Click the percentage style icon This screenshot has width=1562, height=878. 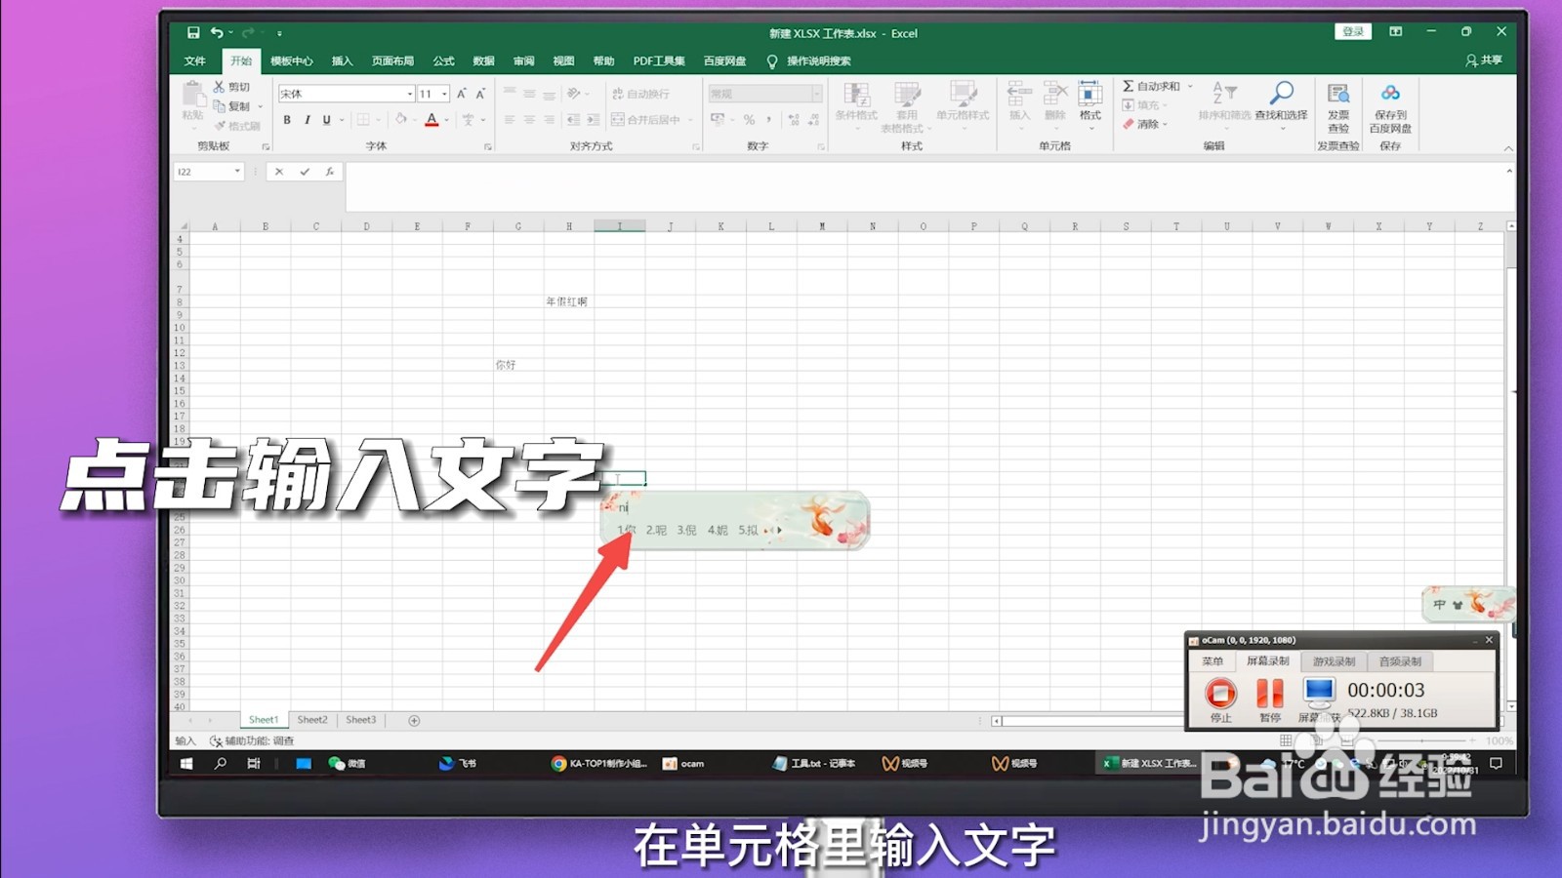point(748,120)
